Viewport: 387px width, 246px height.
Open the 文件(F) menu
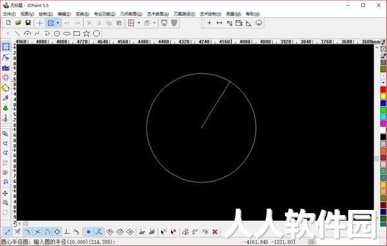click(9, 14)
